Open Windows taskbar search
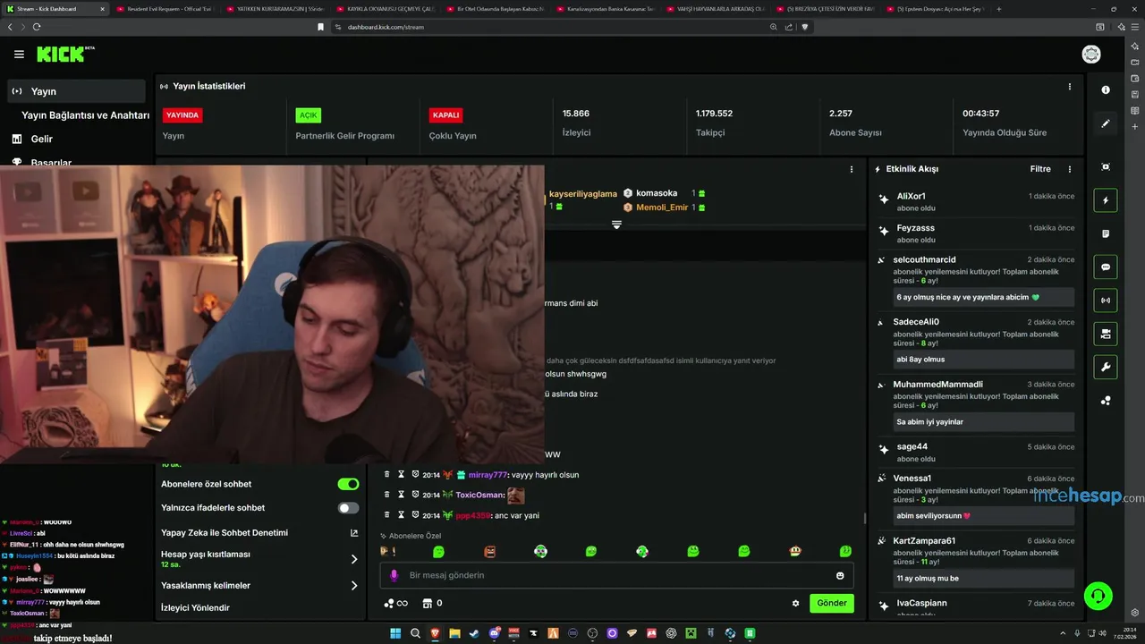 [x=415, y=633]
